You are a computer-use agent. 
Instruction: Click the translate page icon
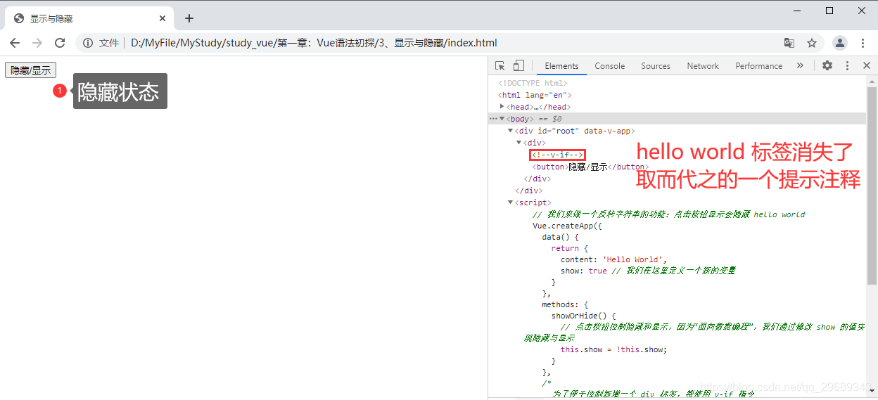789,43
